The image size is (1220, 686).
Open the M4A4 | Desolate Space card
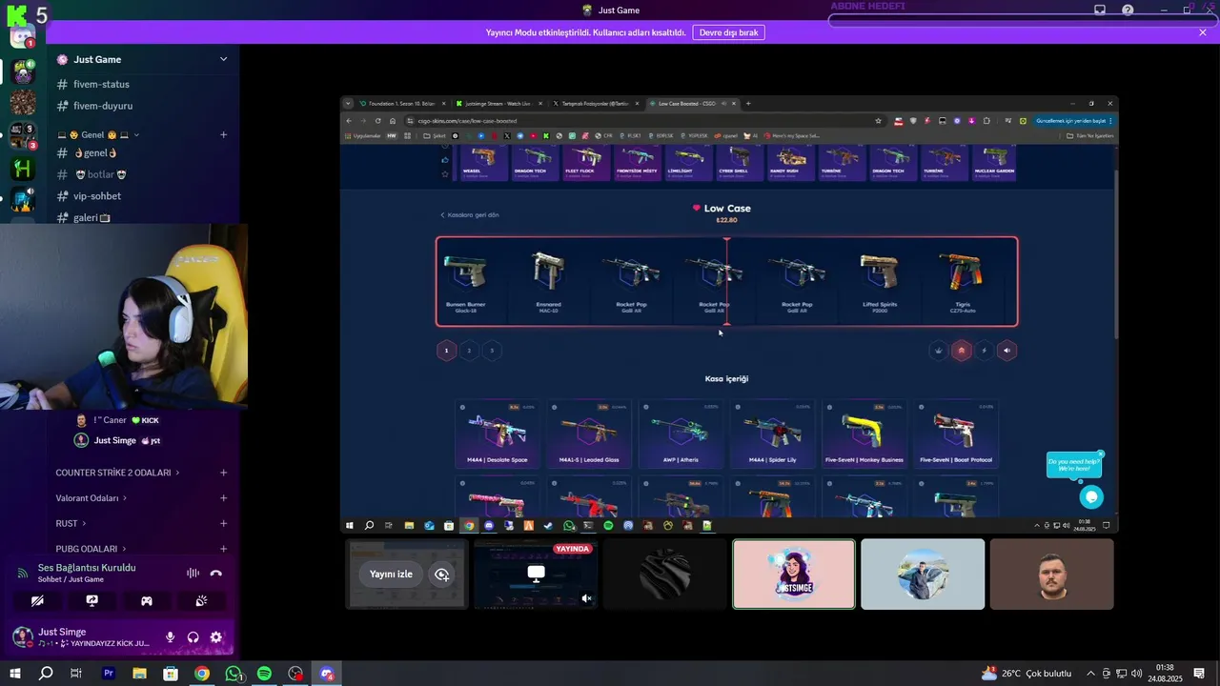498,434
